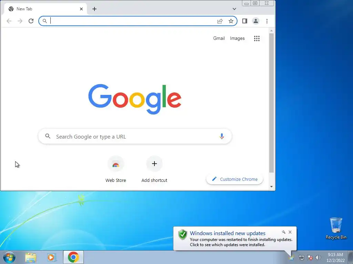Click the Chrome taskbar button
This screenshot has height=264, width=353.
[73, 257]
